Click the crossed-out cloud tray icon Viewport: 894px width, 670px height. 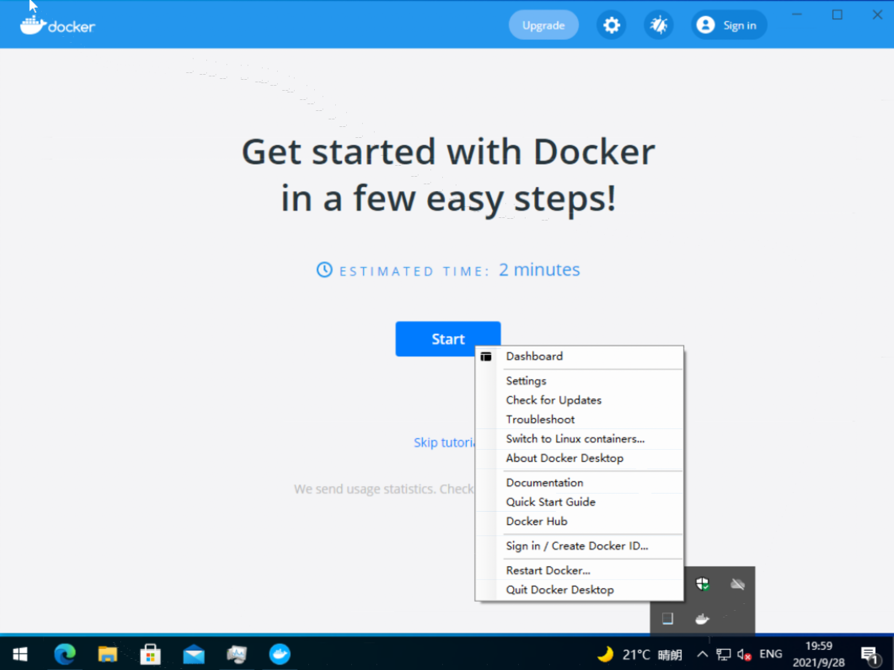click(737, 584)
